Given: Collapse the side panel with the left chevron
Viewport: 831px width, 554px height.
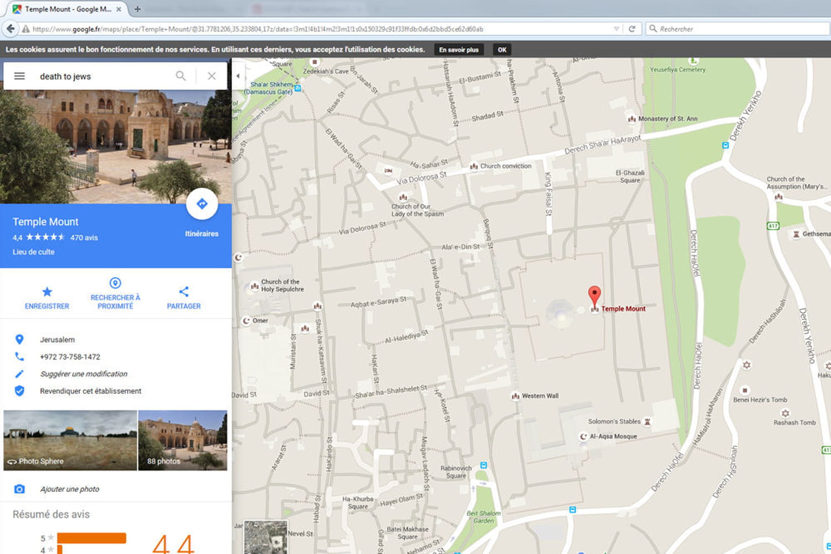Looking at the screenshot, I should coord(238,76).
